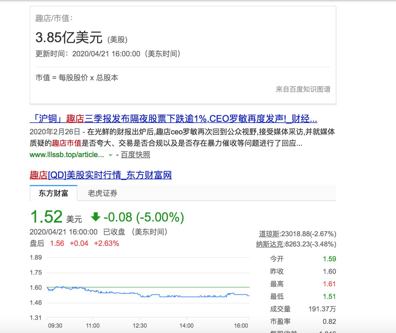Open the 百度快照 cached page link

[x=135, y=155]
